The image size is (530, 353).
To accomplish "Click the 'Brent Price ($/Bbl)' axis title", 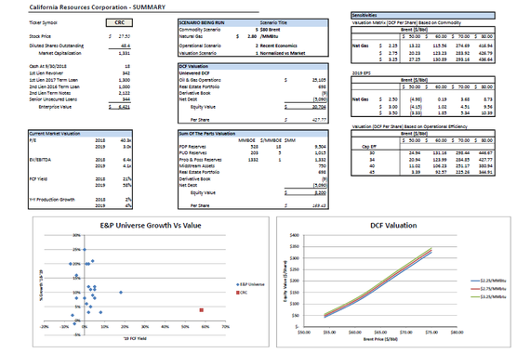I will pos(380,339).
